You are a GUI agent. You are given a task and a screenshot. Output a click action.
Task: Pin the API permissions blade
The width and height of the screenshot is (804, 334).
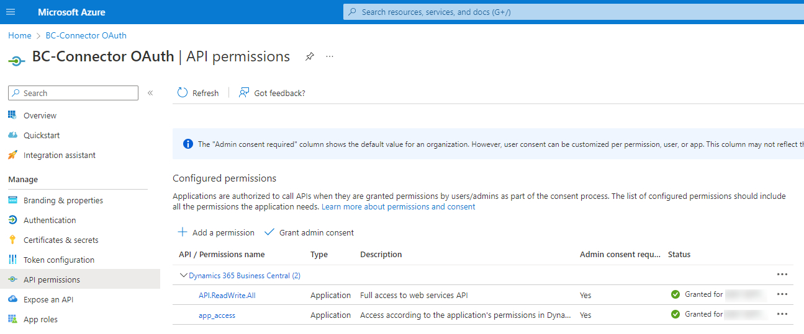[x=310, y=56]
